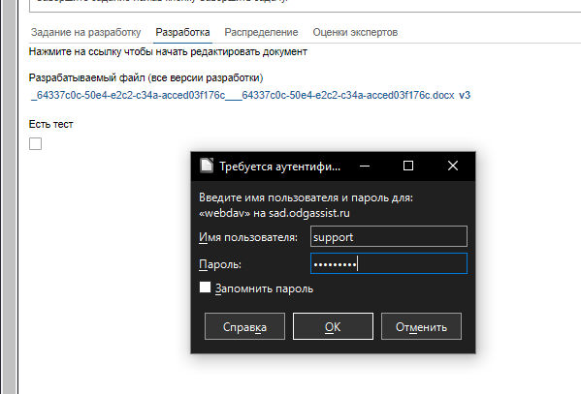Image resolution: width=581 pixels, height=394 pixels.
Task: Open the .docx file link for editing
Action: (242, 96)
